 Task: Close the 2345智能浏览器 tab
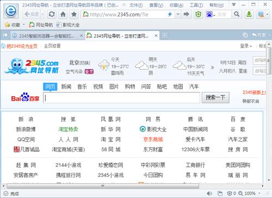pyautogui.click(x=82, y=35)
